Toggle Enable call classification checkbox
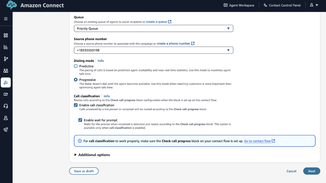This screenshot has height=183, width=326. tap(76, 105)
